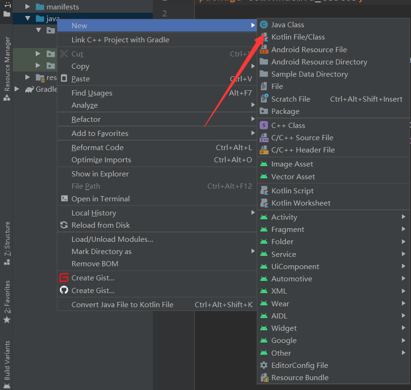
Task: Open the Other submenu arrow
Action: coord(403,352)
